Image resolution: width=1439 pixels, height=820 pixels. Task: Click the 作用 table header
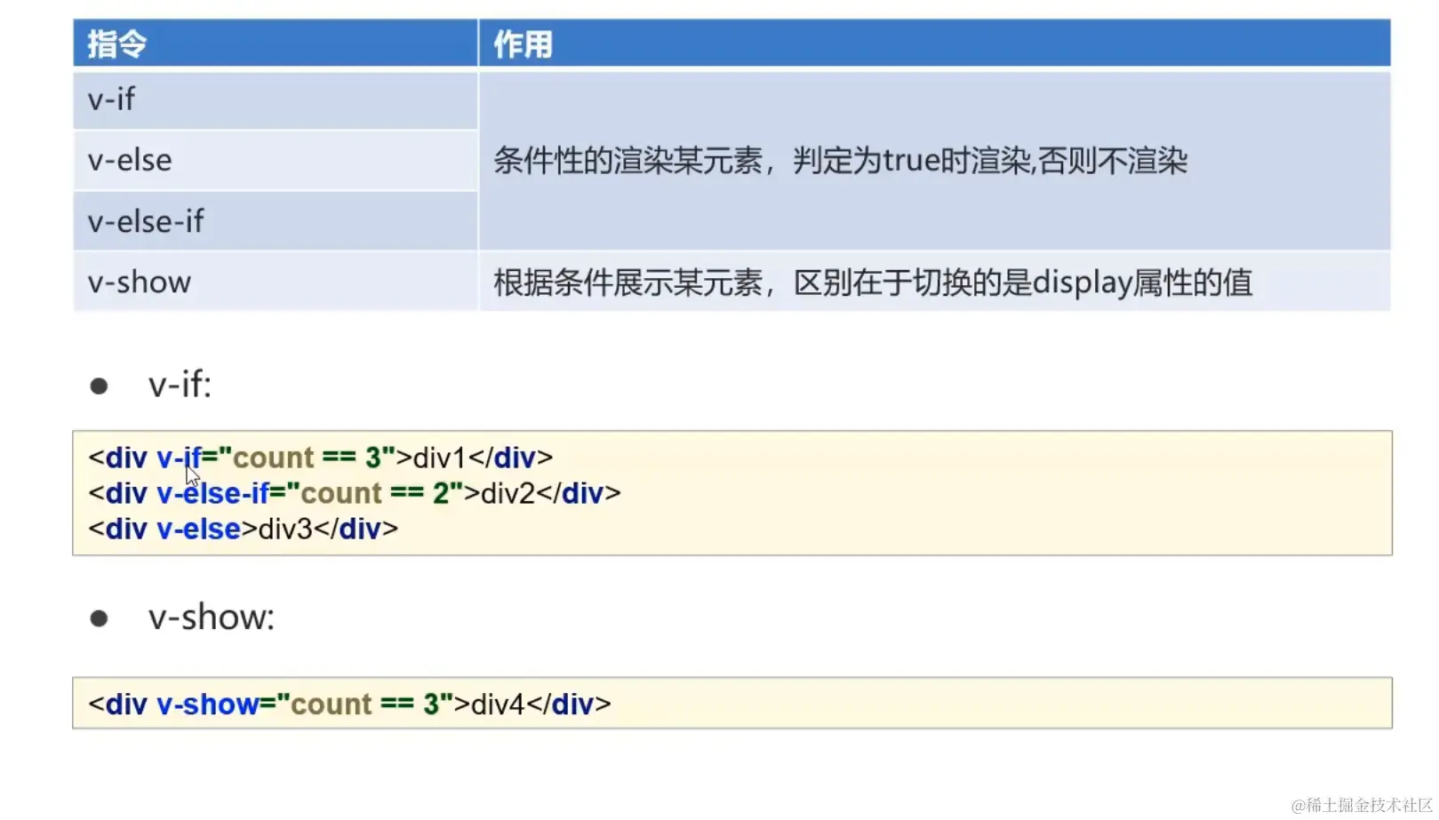coord(935,44)
